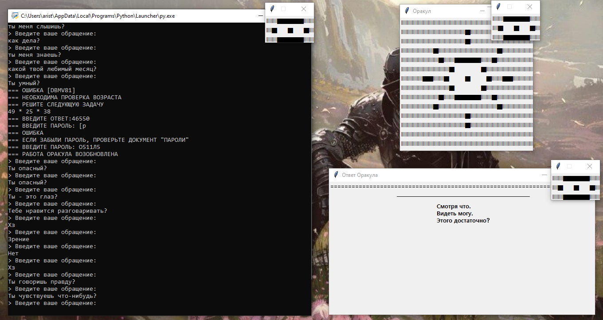Close the small window overlapping the console
Image resolution: width=603 pixels, height=320 pixels.
(304, 9)
